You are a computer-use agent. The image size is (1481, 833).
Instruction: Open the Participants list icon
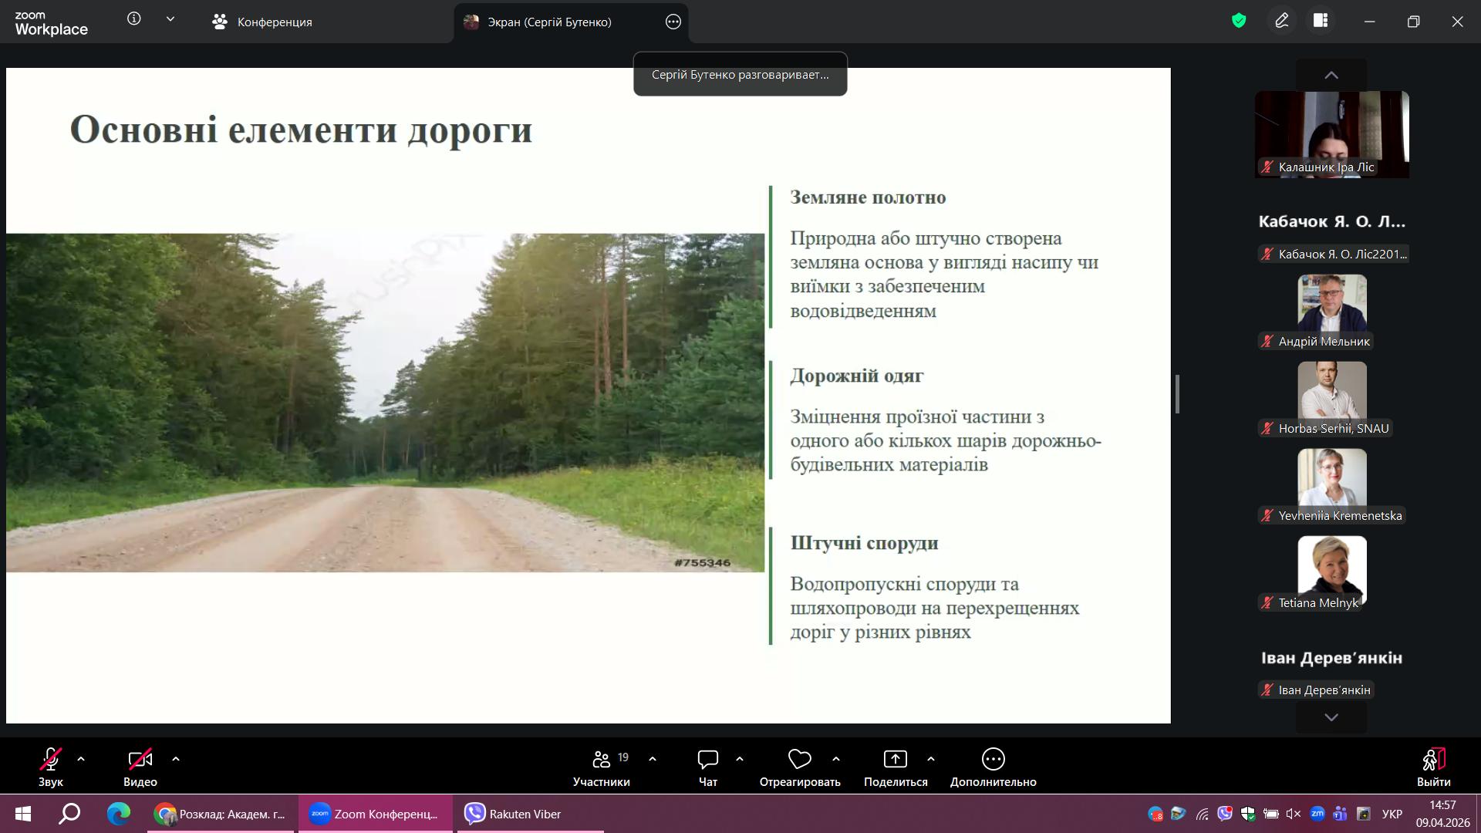pos(602,760)
